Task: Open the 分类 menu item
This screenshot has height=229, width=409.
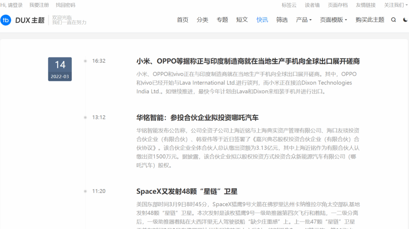Action: pyautogui.click(x=202, y=20)
